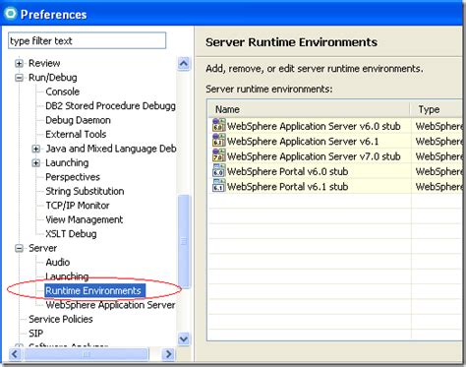Click the Preferences window title icon

click(x=11, y=14)
